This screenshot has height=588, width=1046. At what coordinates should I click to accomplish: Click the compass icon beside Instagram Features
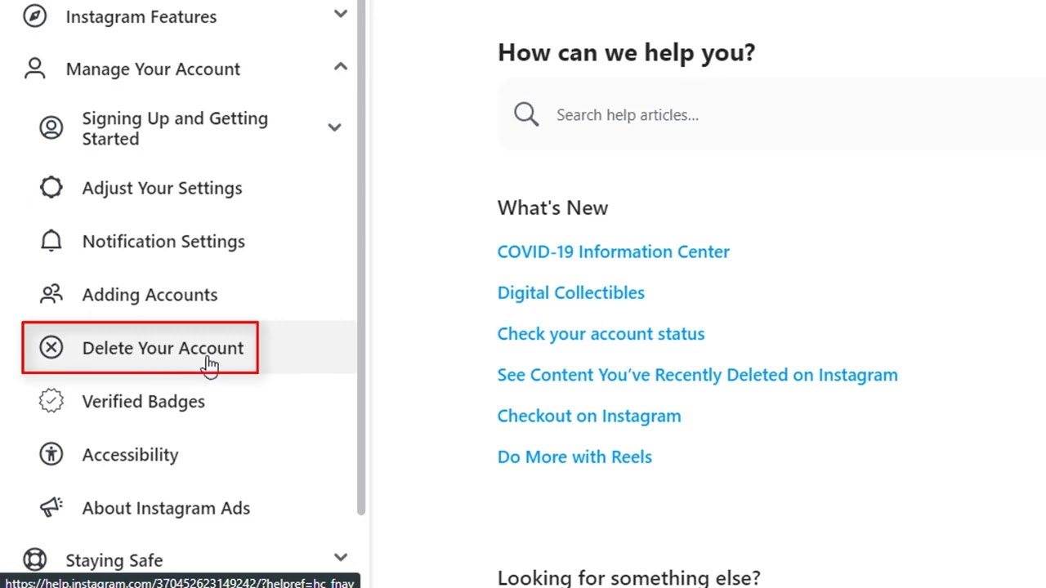(34, 16)
